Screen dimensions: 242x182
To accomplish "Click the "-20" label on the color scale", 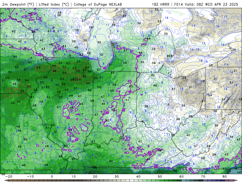I will click(x=8, y=177).
